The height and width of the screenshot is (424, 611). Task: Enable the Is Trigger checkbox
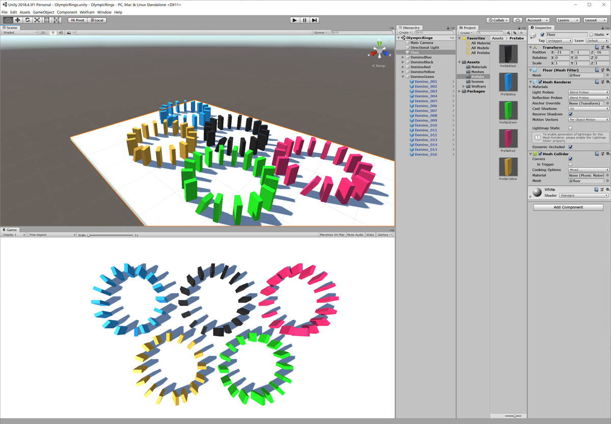click(x=570, y=164)
